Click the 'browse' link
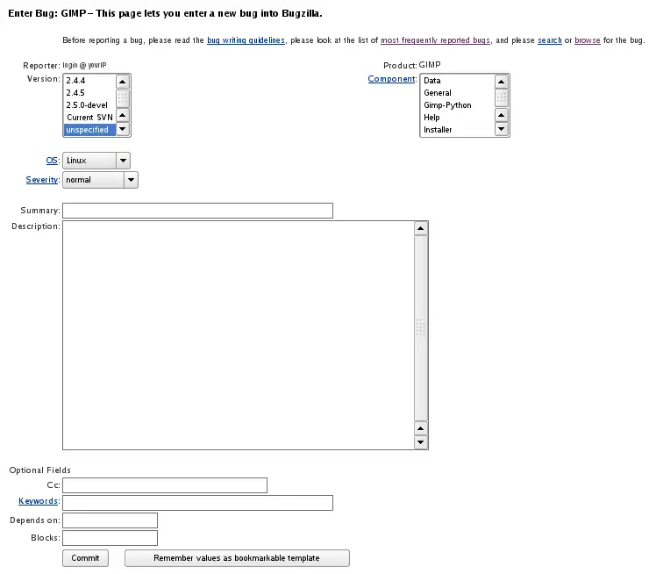Screen dimensions: 649x574 588,40
